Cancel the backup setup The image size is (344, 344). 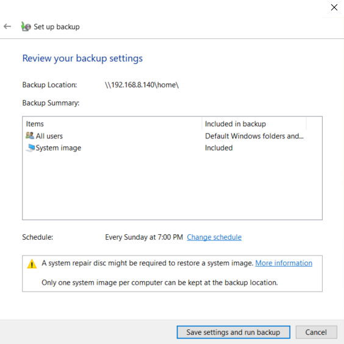pyautogui.click(x=316, y=332)
